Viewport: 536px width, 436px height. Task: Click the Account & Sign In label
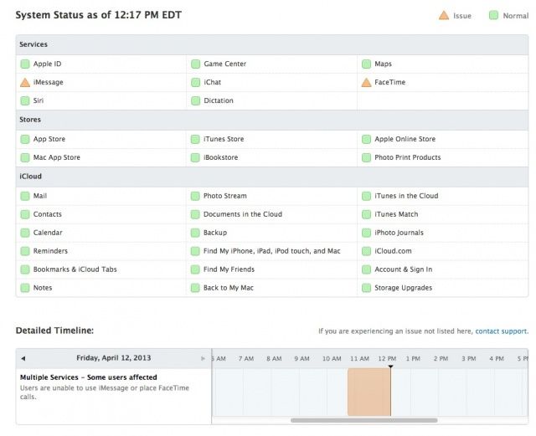[x=404, y=269]
